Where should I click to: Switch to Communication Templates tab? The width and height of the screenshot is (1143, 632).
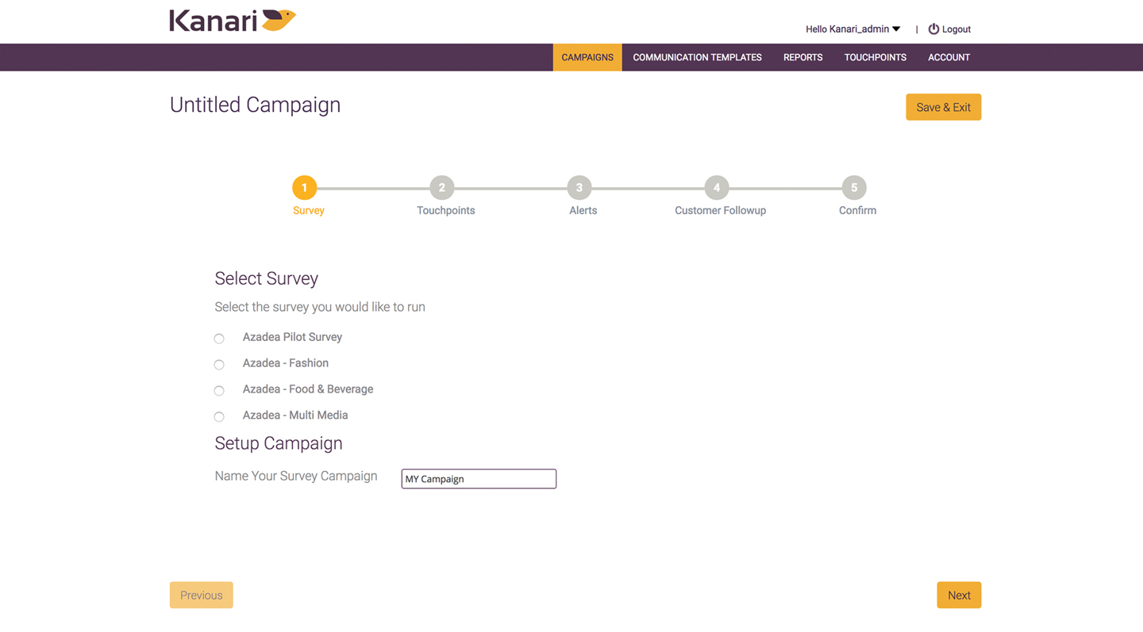click(697, 57)
